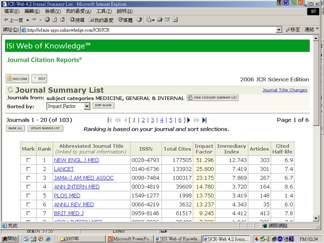Screen dimensions: 324x243
Task: Mark the ANNU REV MED checkbox
Action: tap(28, 205)
